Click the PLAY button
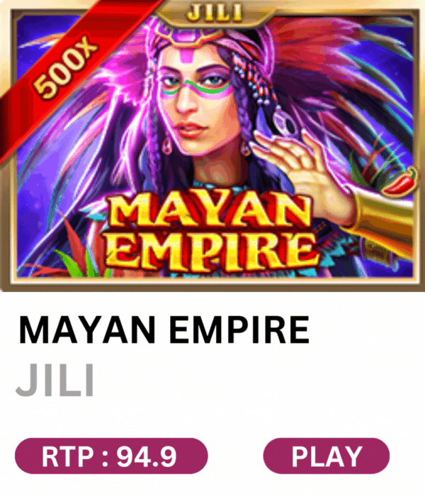Viewport: 425px width, 496px height. (x=327, y=456)
